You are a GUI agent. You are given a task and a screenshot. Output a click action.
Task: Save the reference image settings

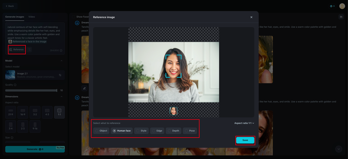[245, 140]
